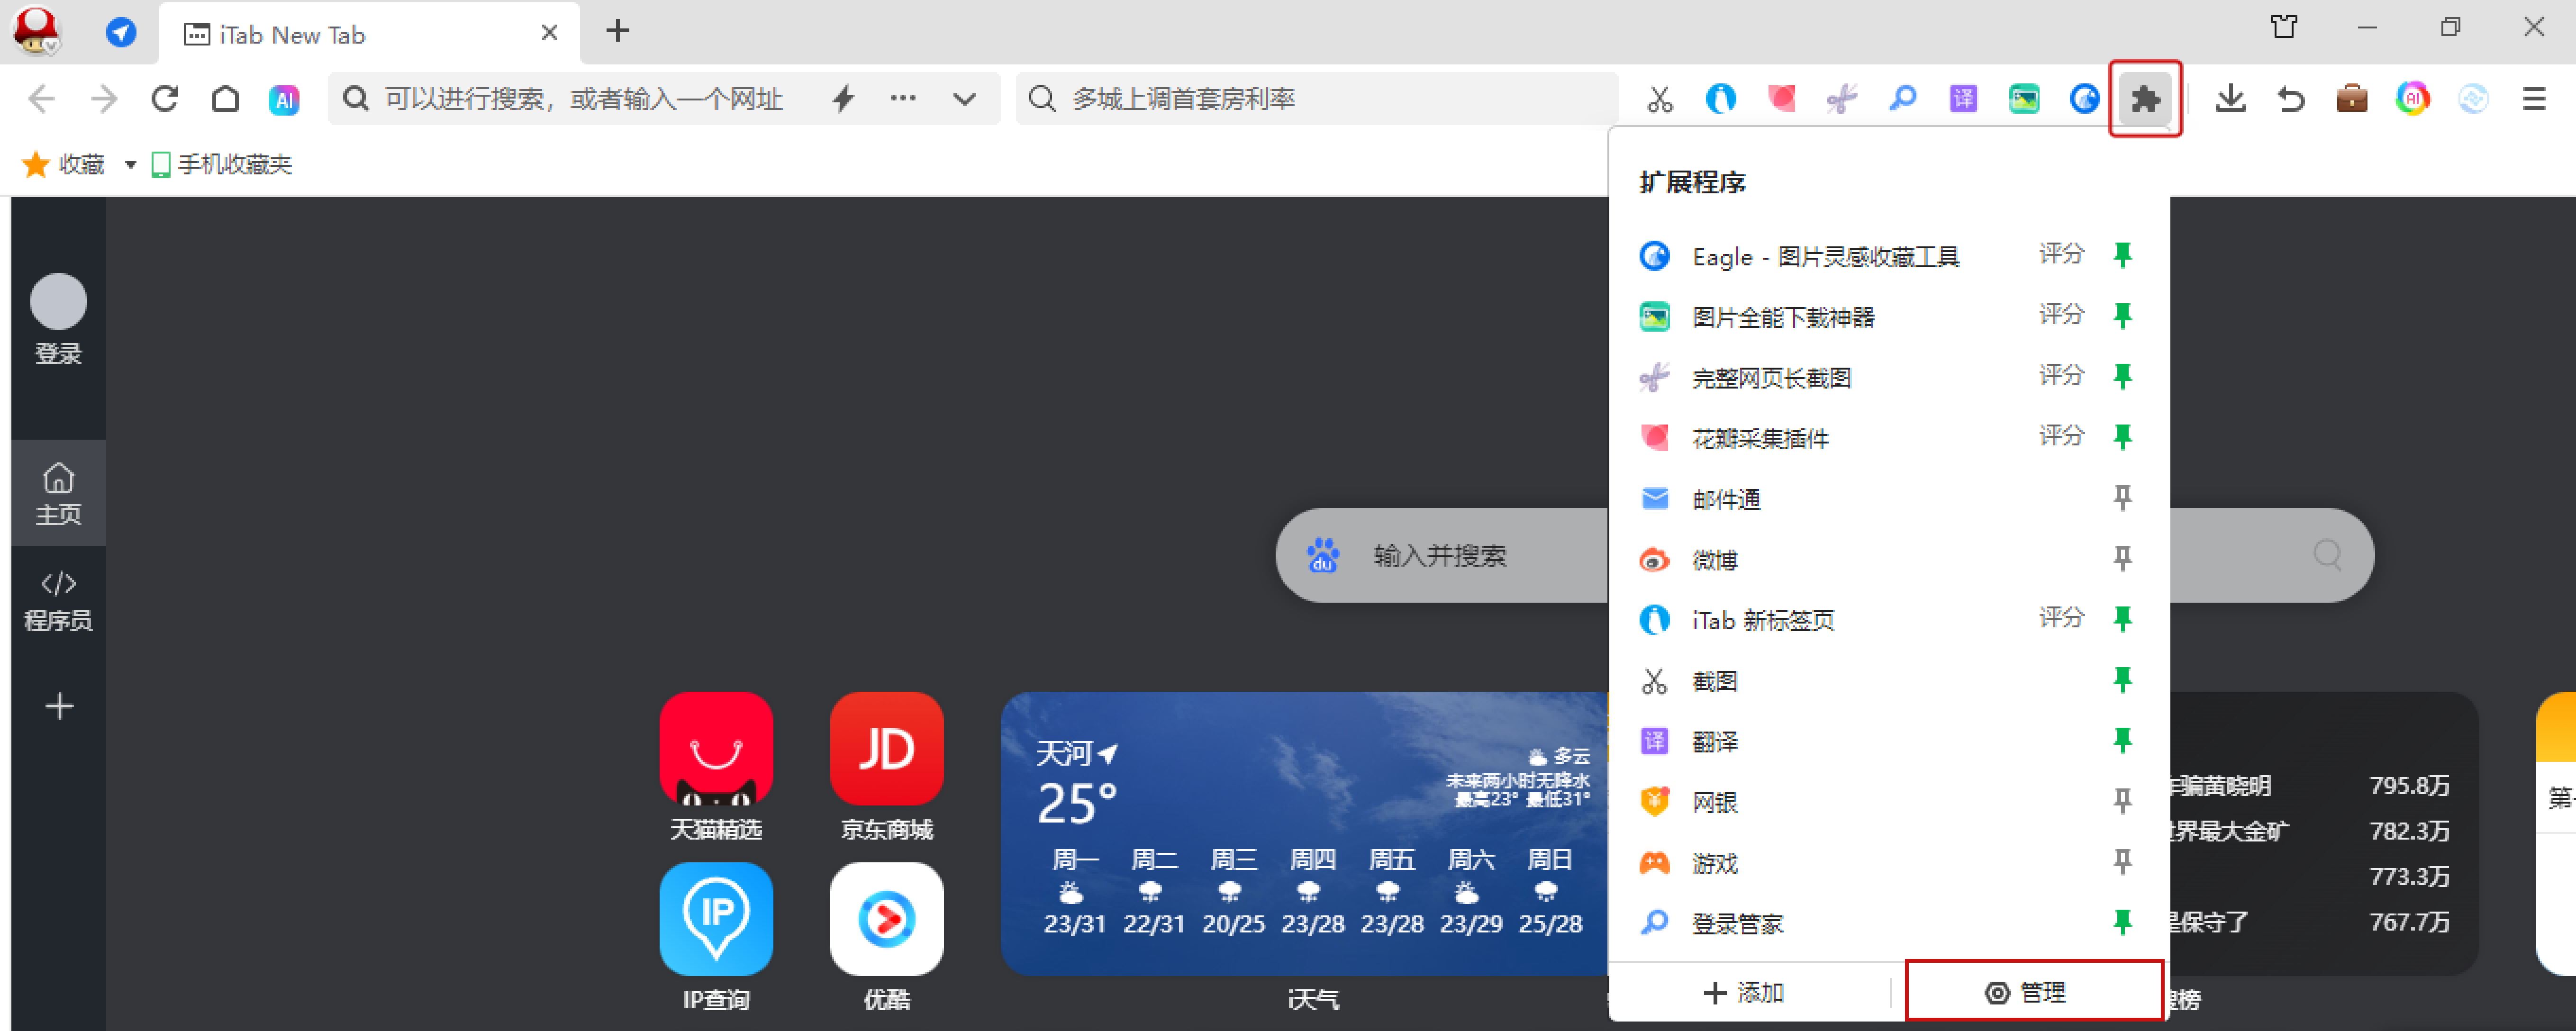
Task: Open the Baidu search engine selector
Action: 1323,555
